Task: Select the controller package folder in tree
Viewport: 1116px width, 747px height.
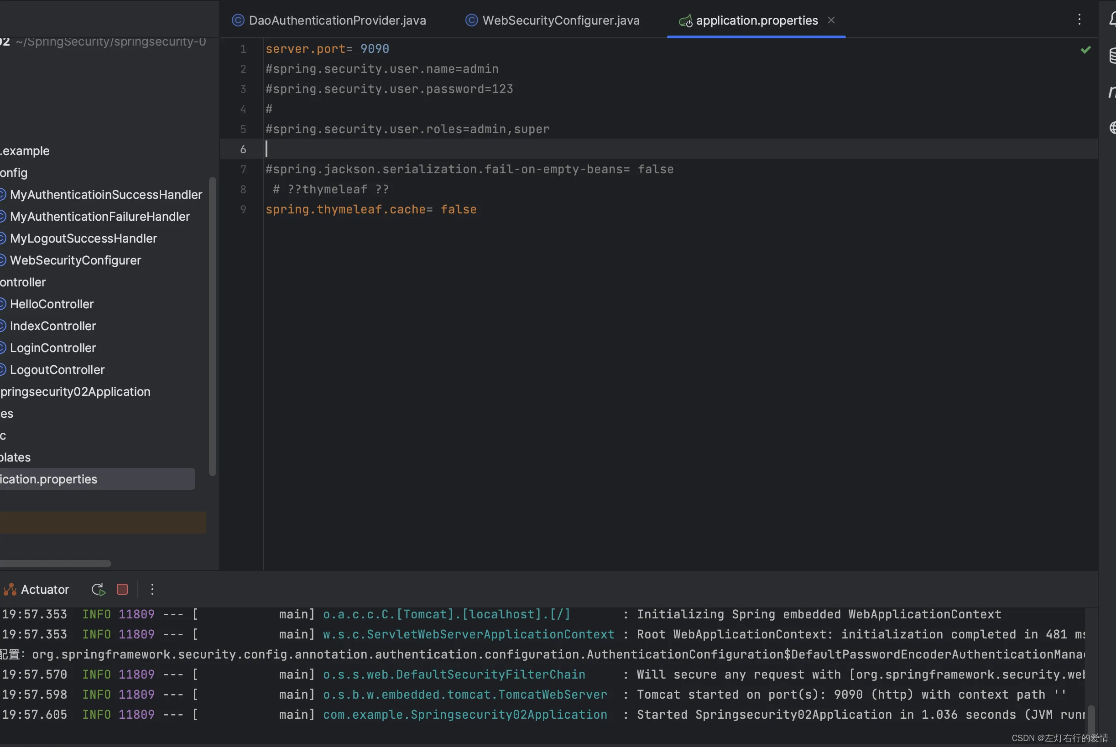Action: 23,282
